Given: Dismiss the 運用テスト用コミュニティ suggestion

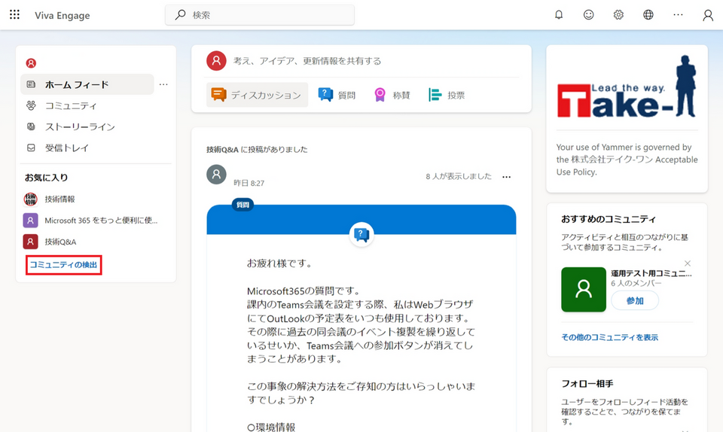Looking at the screenshot, I should pyautogui.click(x=688, y=263).
